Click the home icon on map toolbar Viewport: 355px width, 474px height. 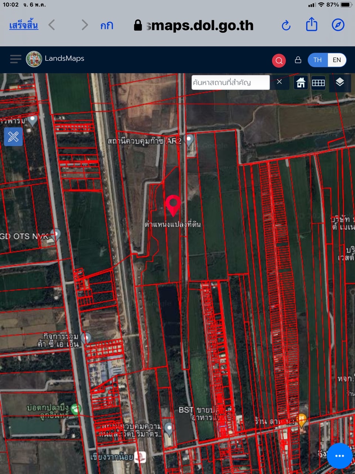(x=301, y=83)
